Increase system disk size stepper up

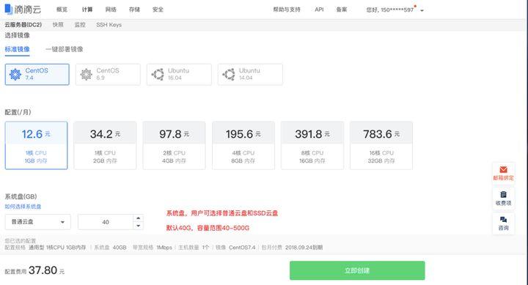click(138, 218)
